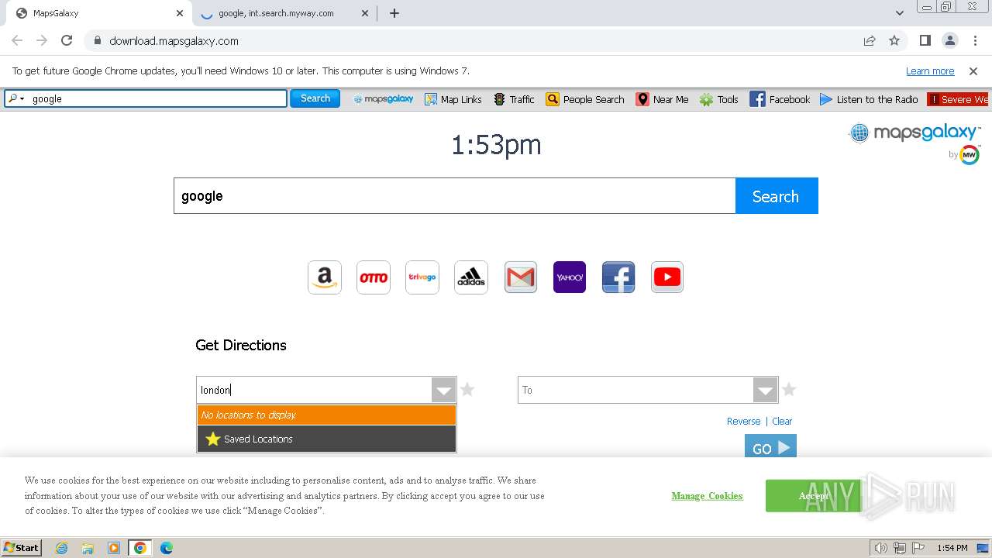Bookmark this page with the star
This screenshot has height=558, width=992.
(x=894, y=40)
